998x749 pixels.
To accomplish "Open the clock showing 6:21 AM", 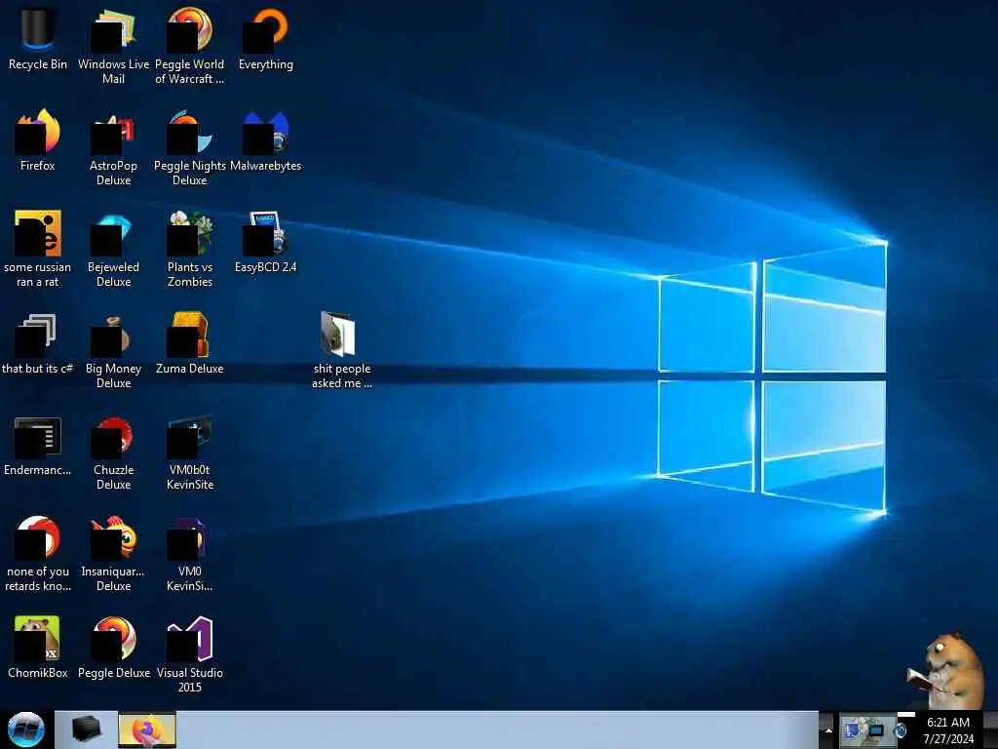I will coord(948,730).
